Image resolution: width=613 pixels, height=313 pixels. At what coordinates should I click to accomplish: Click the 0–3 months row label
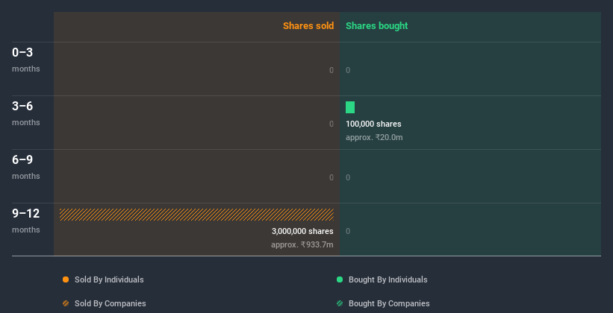(26, 60)
